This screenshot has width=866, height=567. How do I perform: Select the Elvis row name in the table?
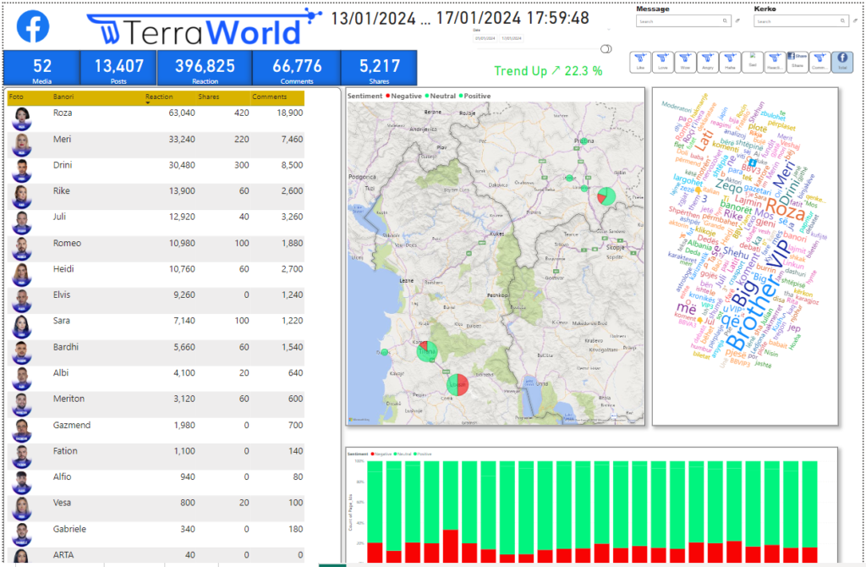62,295
